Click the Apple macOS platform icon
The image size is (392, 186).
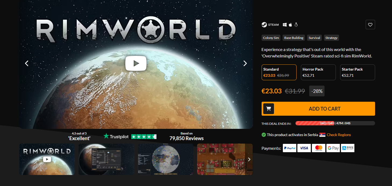coord(290,25)
